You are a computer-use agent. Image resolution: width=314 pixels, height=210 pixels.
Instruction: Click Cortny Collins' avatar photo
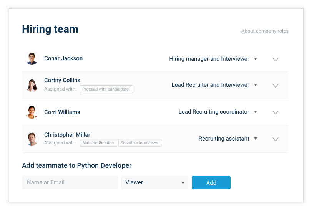(x=32, y=85)
